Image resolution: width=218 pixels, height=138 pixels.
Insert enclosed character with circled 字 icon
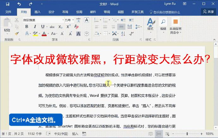(x=87, y=33)
